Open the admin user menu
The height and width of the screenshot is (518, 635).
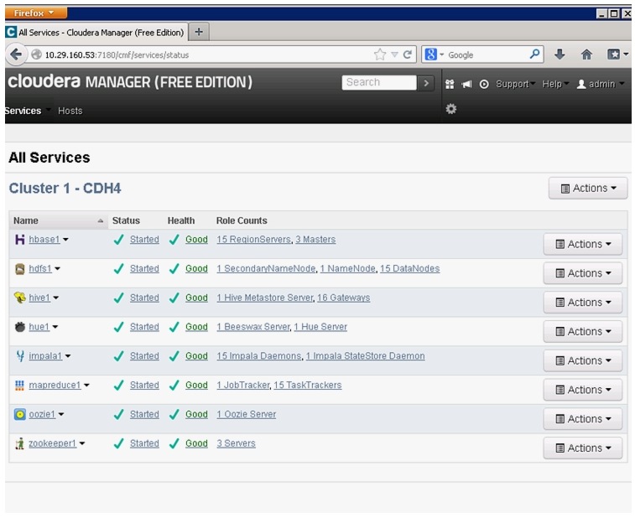(x=600, y=84)
